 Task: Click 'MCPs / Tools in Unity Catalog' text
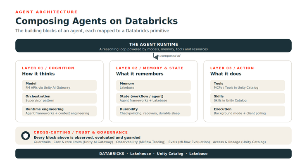point(236,87)
